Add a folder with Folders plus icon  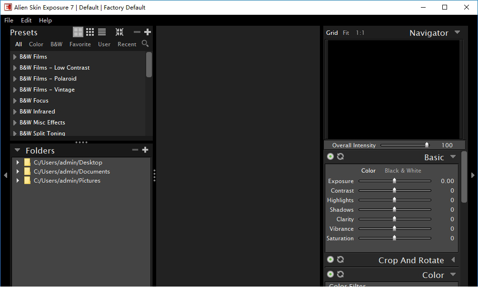145,150
